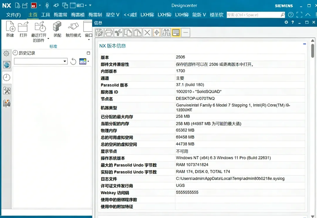317x218 pixels.
Task: Click the 信息 window settings gear icon
Action: (x=286, y=22)
